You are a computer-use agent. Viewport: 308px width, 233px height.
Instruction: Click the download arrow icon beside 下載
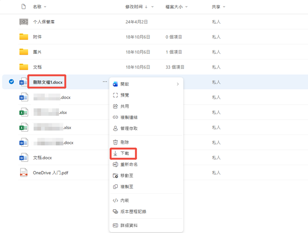pyautogui.click(x=115, y=153)
